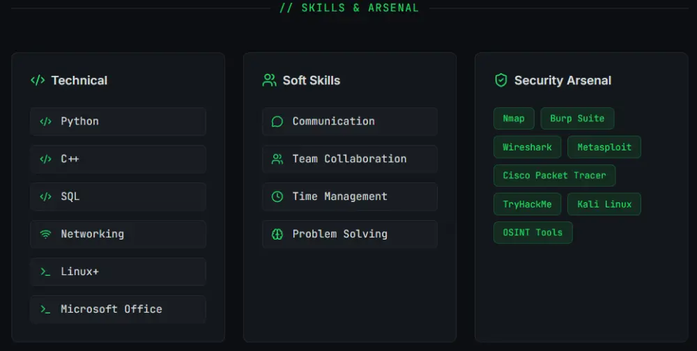Click the code icon beside Python

pos(46,121)
